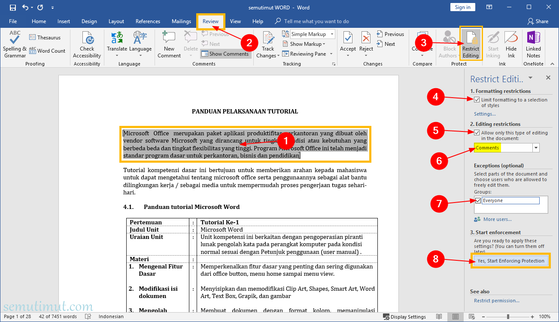Click the Restrict Editing button
This screenshot has width=559, height=322.
(x=471, y=44)
